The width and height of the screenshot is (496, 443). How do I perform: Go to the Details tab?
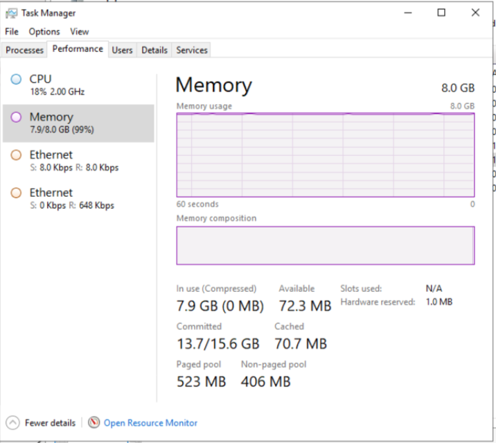[154, 50]
